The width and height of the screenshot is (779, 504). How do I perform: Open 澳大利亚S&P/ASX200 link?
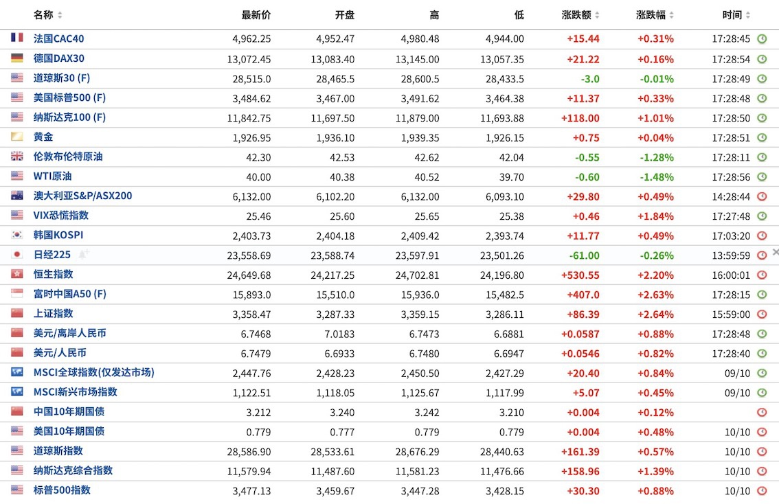pyautogui.click(x=82, y=196)
